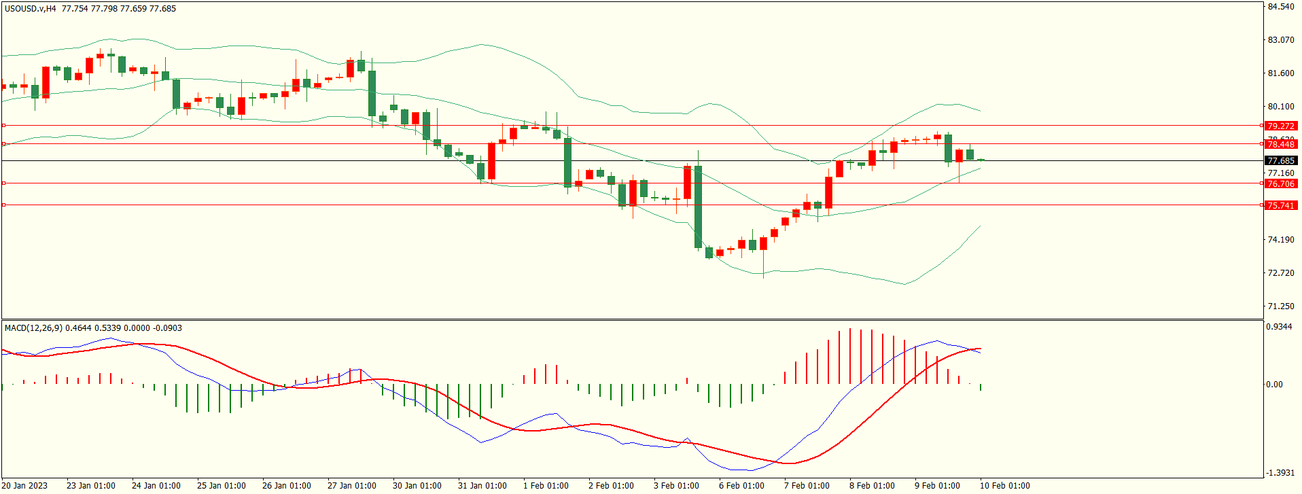
Task: Click the MACD(12,26,9) indicator label
Action: [33, 328]
